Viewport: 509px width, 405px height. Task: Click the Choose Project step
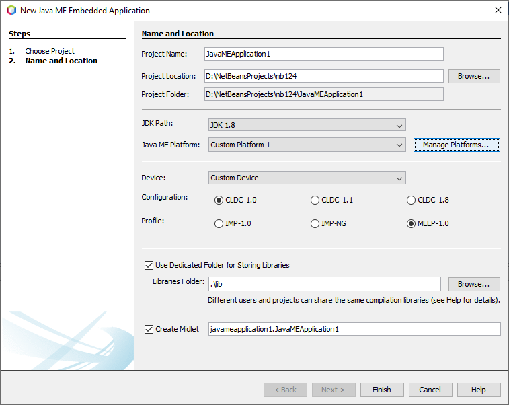[50, 51]
